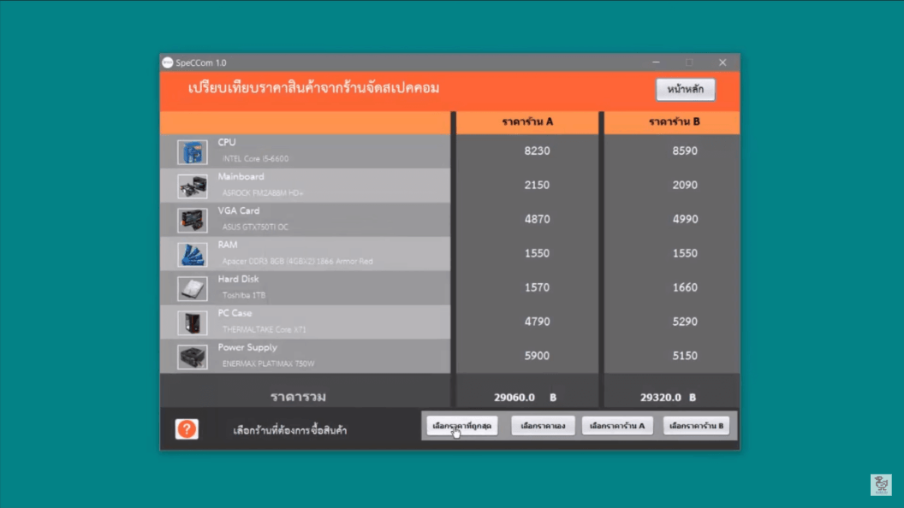The image size is (904, 508).
Task: Click the CPU product thumbnail icon
Action: coord(193,152)
